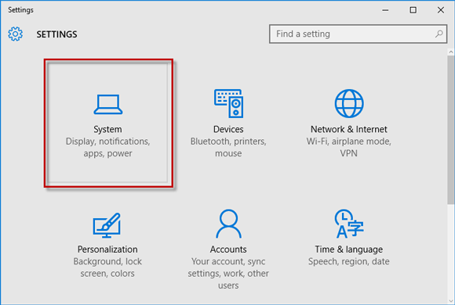Click the Settings gear icon in header
455x305 pixels.
[16, 34]
